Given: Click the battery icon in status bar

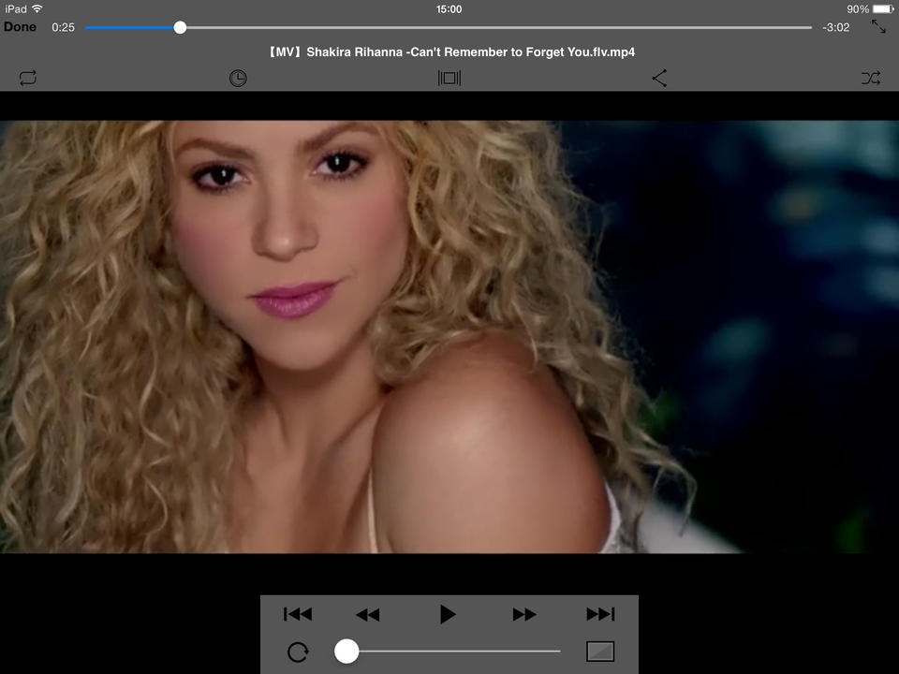Looking at the screenshot, I should tap(883, 9).
